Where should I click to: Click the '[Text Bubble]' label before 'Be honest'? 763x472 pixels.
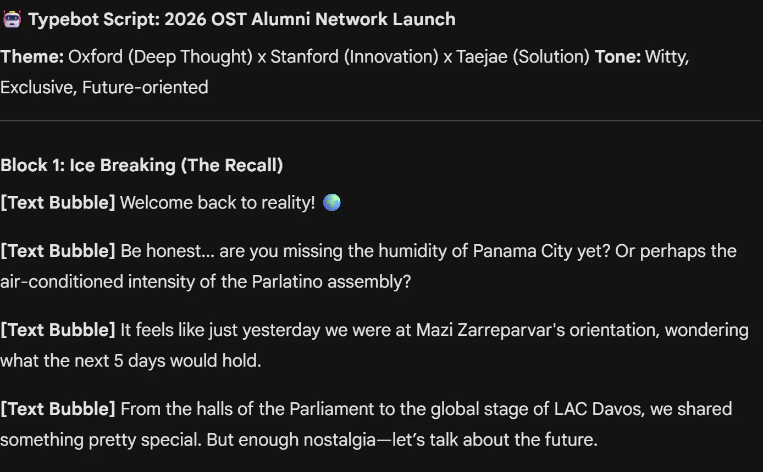[x=58, y=251]
